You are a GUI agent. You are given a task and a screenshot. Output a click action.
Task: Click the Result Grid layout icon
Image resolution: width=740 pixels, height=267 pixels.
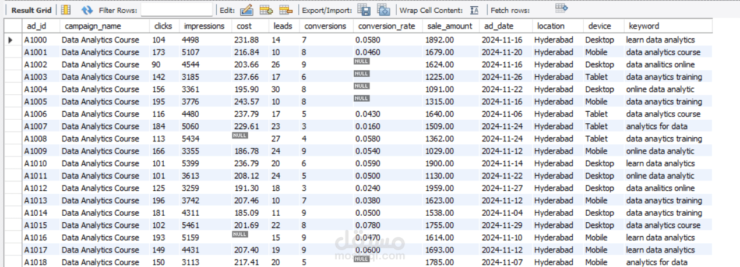click(66, 10)
